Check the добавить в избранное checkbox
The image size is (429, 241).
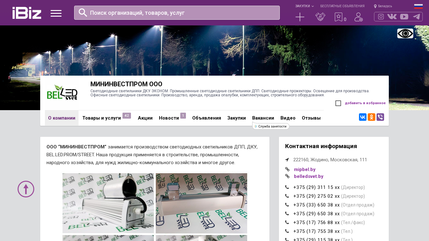338,103
